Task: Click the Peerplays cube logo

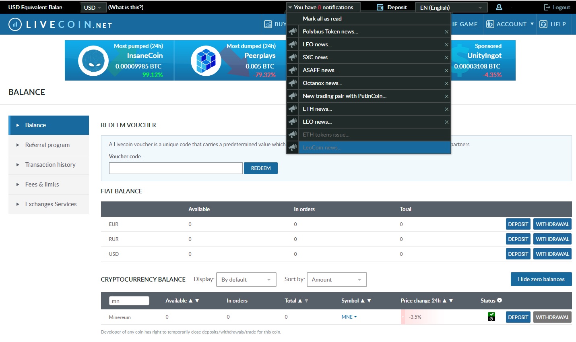Action: [206, 61]
